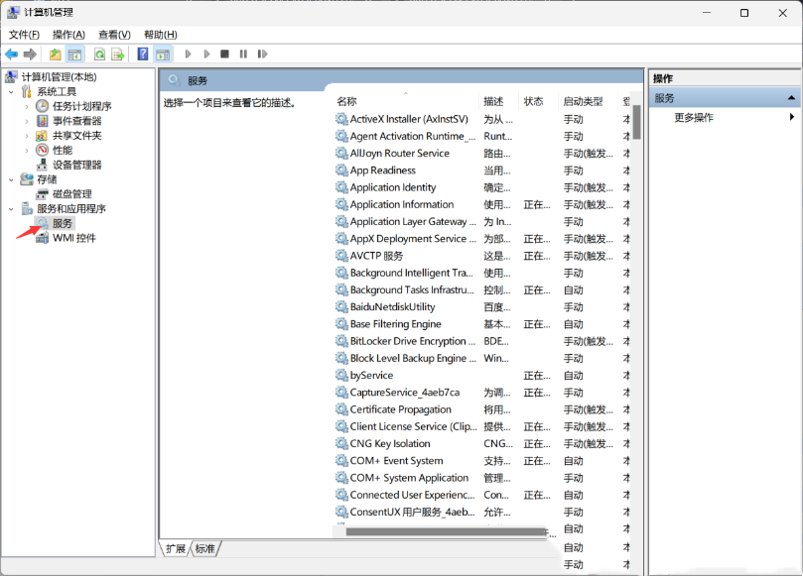Image resolution: width=803 pixels, height=576 pixels.
Task: Toggle the show/hide action pane icon
Action: click(x=165, y=54)
